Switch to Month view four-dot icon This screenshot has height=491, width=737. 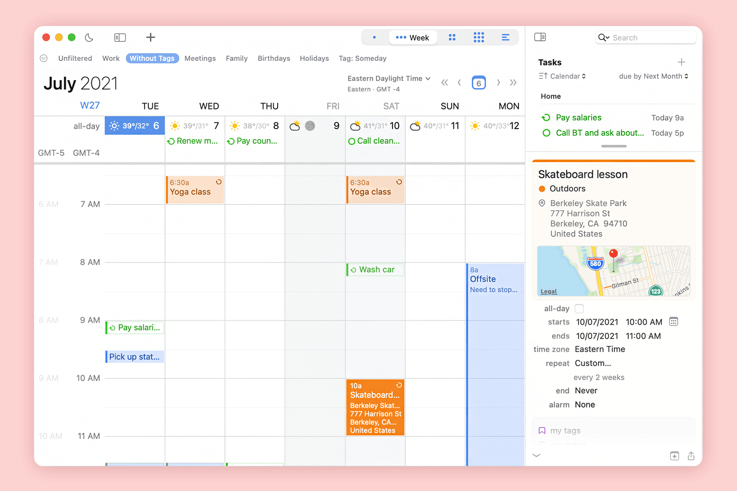pyautogui.click(x=452, y=37)
